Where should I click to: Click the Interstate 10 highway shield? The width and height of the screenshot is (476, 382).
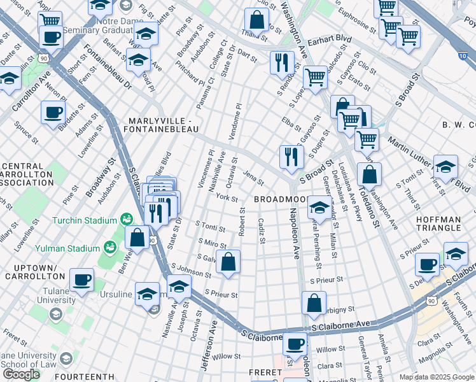tap(463, 55)
